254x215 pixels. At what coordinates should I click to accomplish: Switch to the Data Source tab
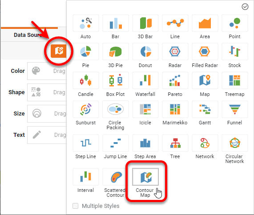[x=28, y=35]
